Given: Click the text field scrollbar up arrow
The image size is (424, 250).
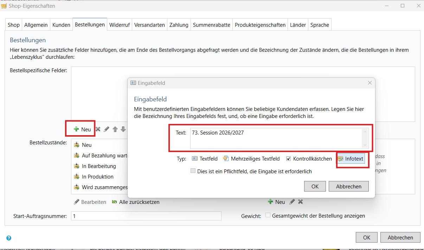Looking at the screenshot, I should coord(365,132).
